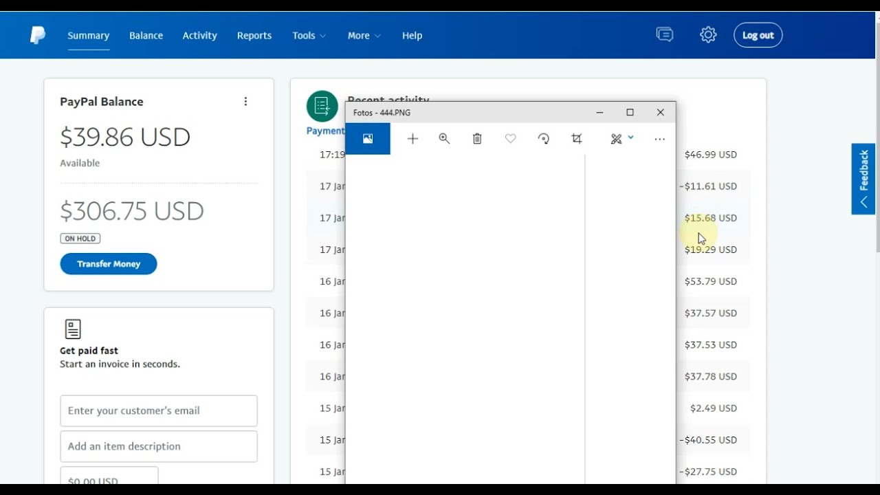Click the $2.49 USD transaction amount
Image resolution: width=880 pixels, height=495 pixels.
(x=714, y=408)
